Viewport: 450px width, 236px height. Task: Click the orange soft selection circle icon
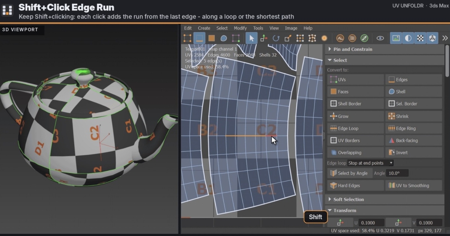point(324,38)
